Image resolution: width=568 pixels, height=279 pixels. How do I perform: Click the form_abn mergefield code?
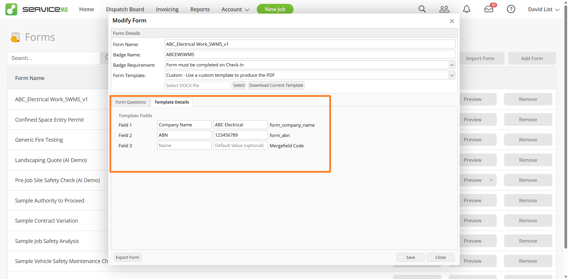[280, 136]
